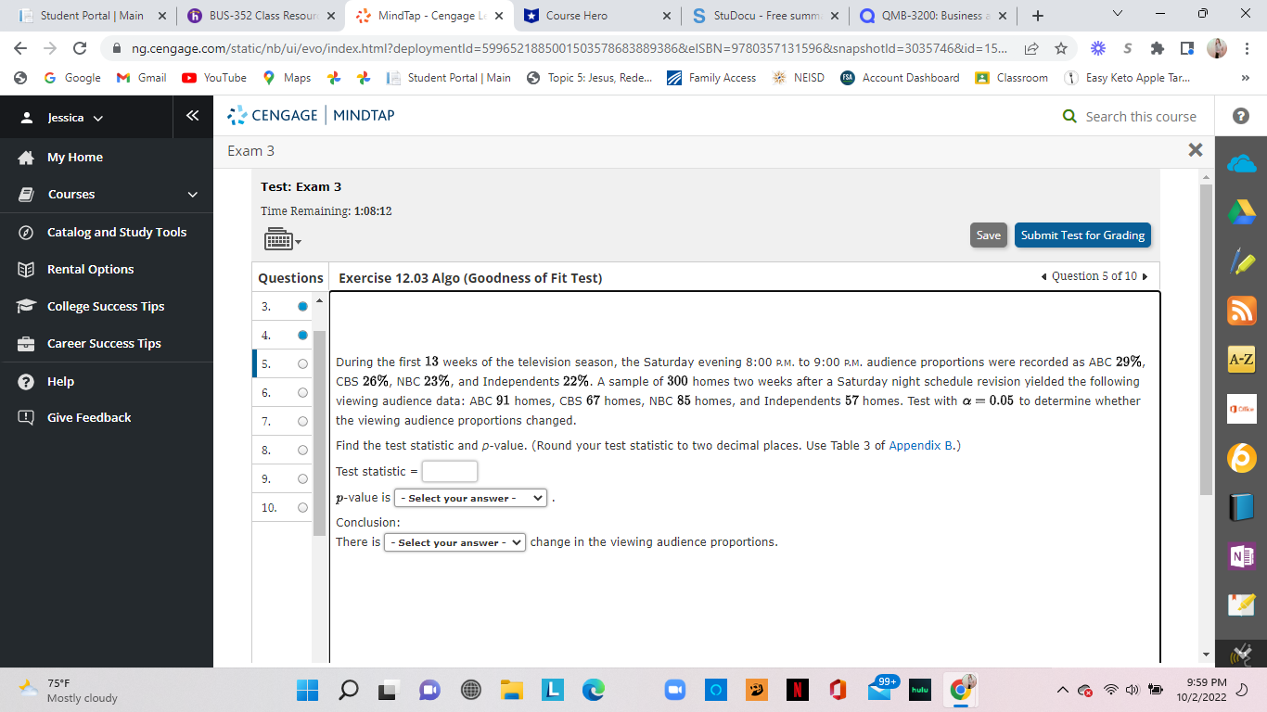
Task: Open the Help item in the left sidebar
Action: [59, 381]
